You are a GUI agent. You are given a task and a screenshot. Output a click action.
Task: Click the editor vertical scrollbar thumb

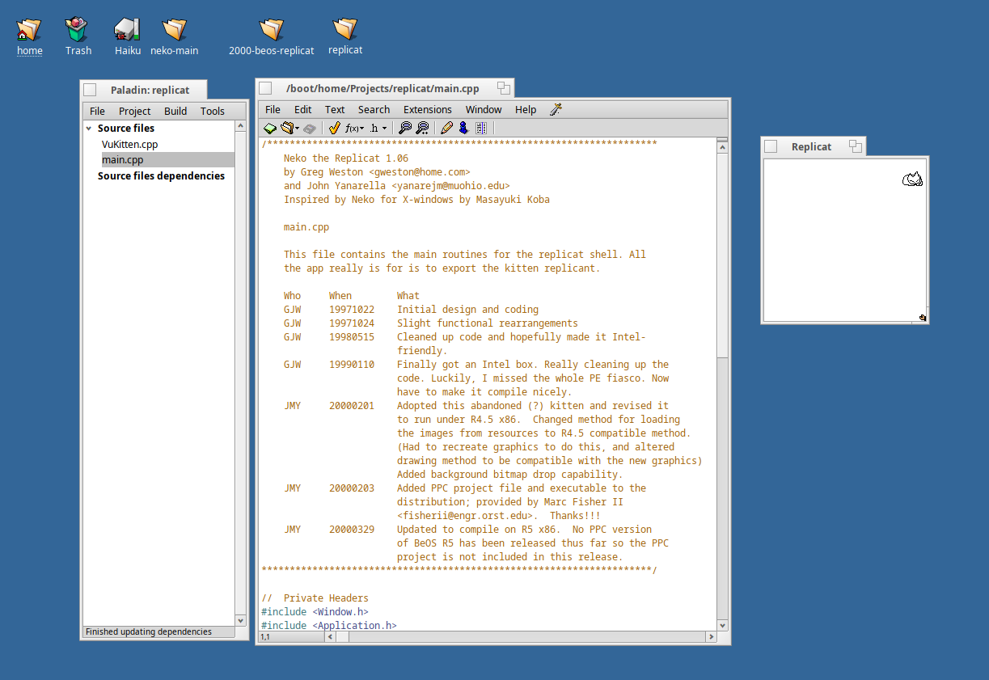click(722, 255)
